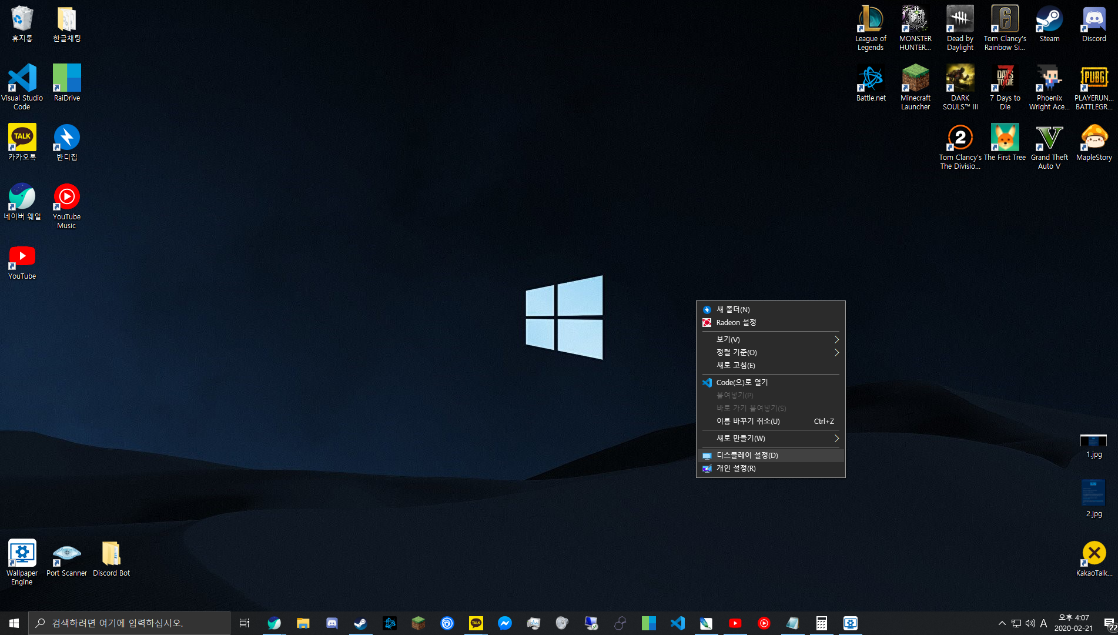Open the clock showing 오후 4:07
The width and height of the screenshot is (1118, 635).
1073,623
